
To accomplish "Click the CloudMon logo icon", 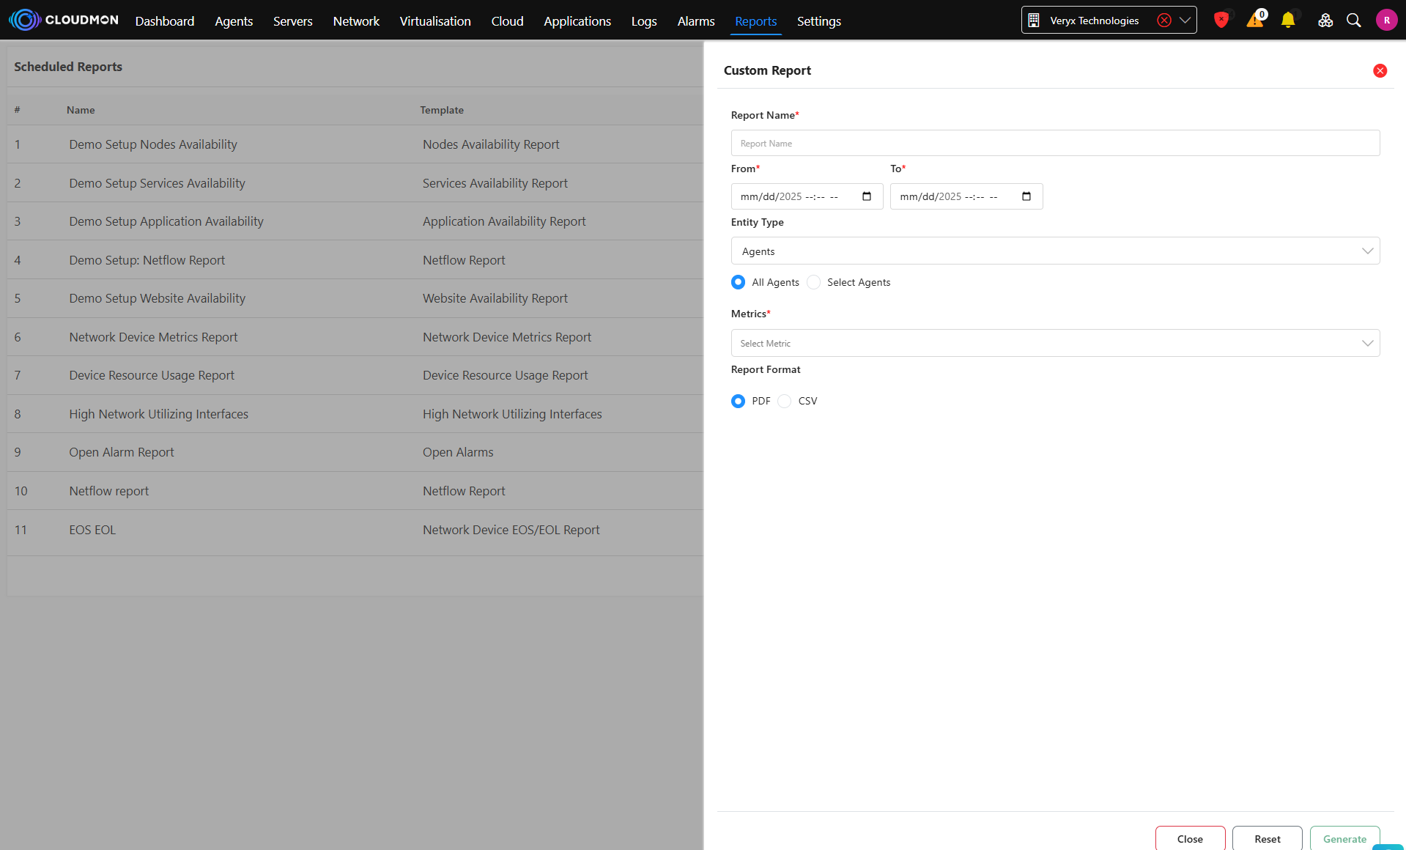I will (25, 20).
